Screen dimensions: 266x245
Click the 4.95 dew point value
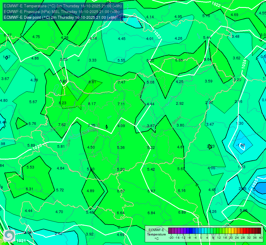coord(178,17)
